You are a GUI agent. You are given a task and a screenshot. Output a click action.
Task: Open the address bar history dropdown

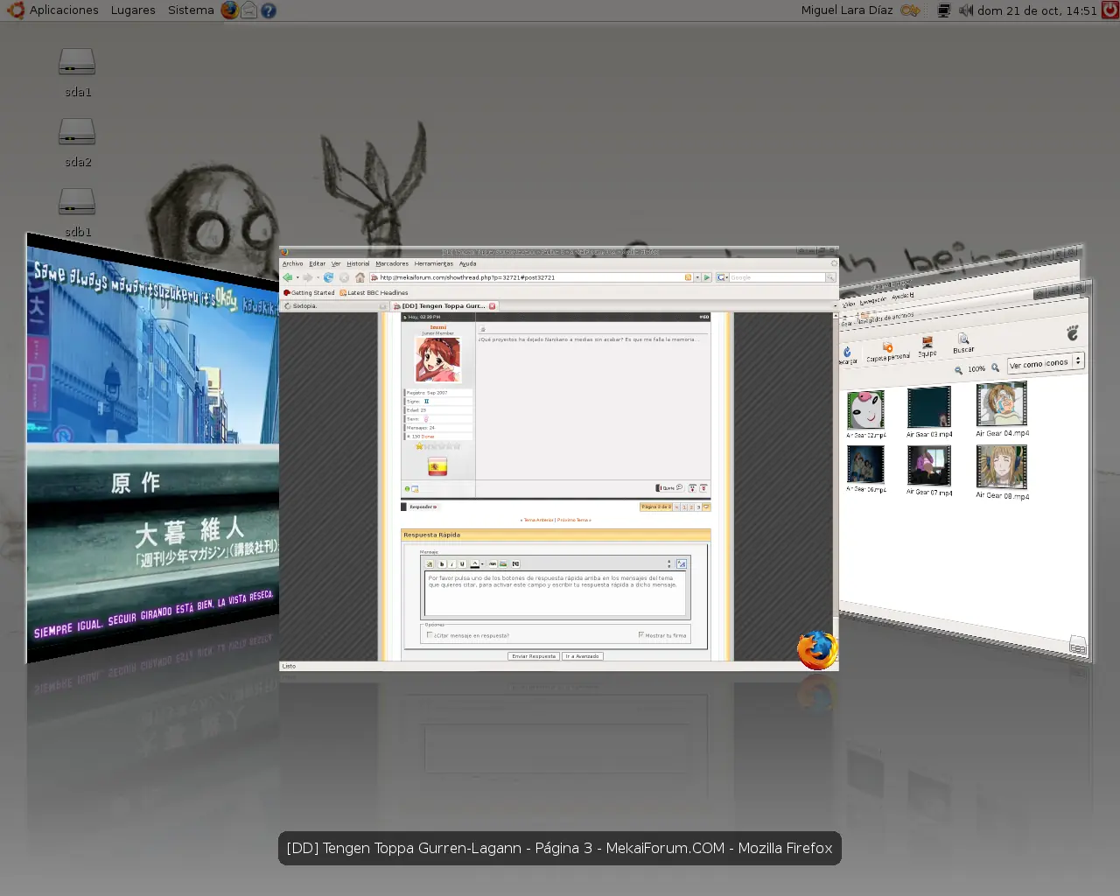pos(697,277)
